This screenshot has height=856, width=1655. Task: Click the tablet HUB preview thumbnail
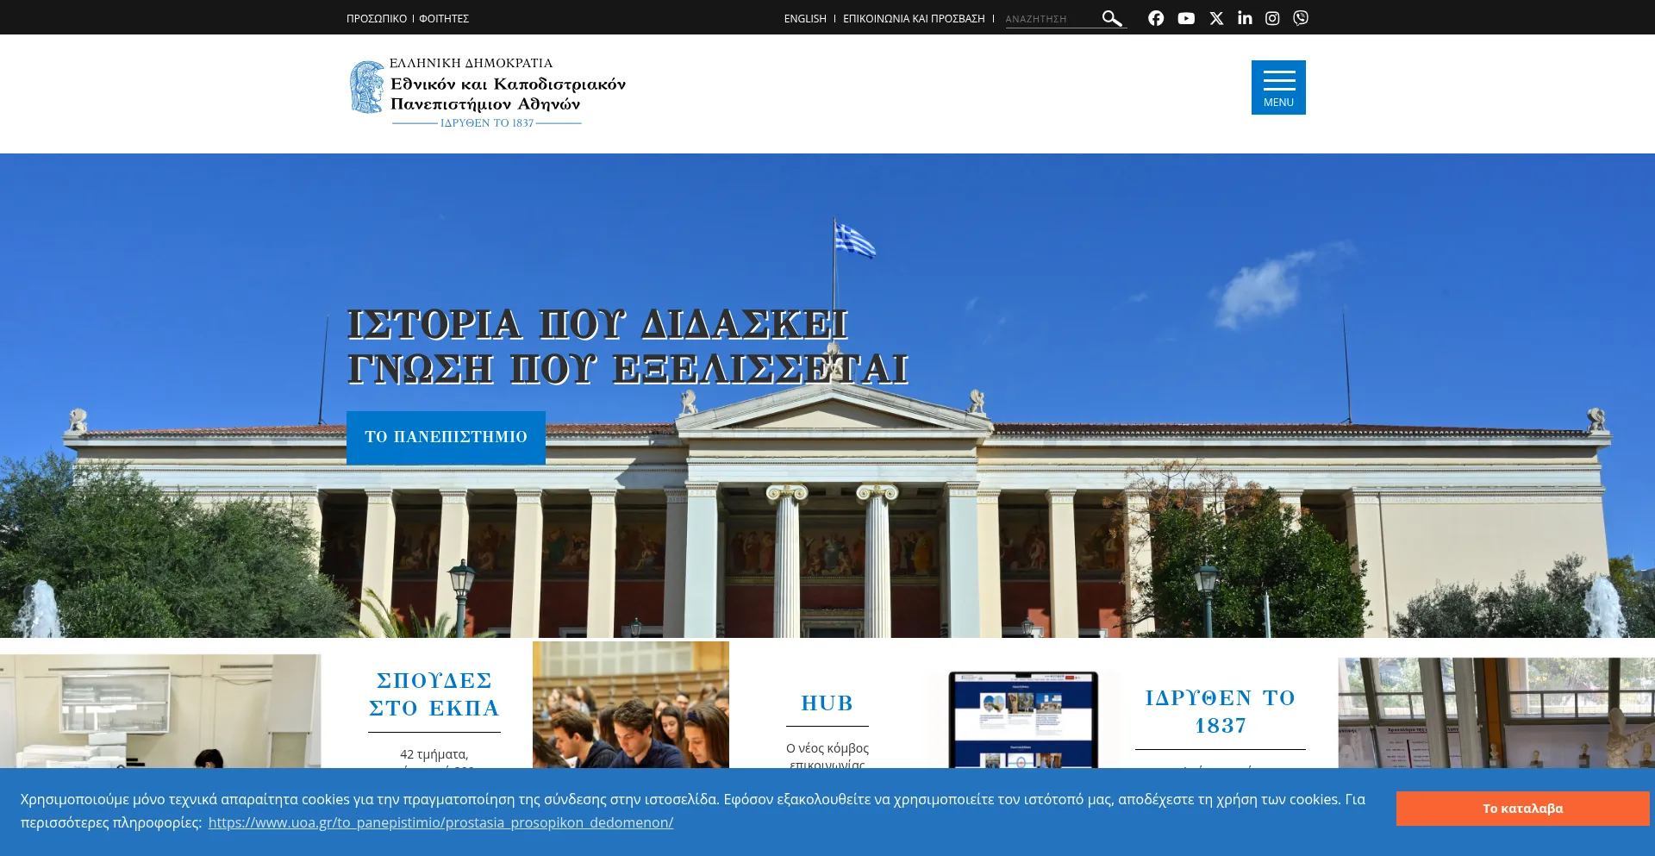pos(1023,719)
